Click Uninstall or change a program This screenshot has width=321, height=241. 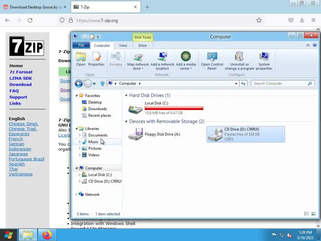pos(239,61)
